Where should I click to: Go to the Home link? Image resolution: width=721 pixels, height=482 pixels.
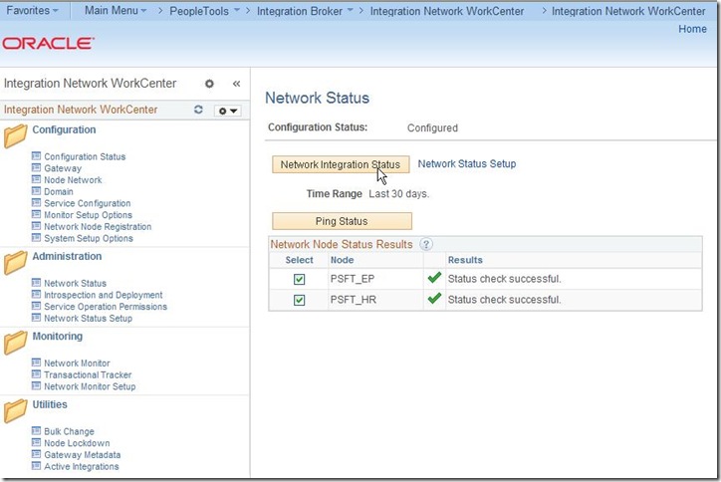click(692, 29)
